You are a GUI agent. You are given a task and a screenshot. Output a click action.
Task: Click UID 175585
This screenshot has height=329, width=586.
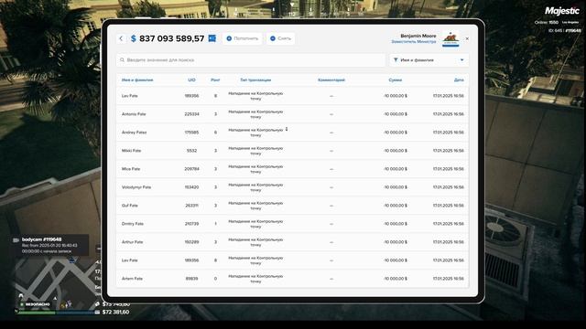(x=191, y=133)
